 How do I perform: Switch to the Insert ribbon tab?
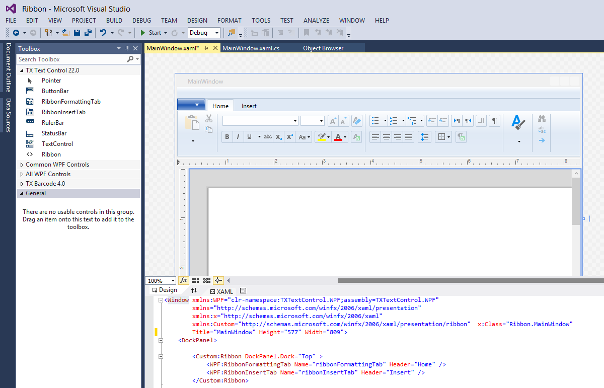coord(249,106)
